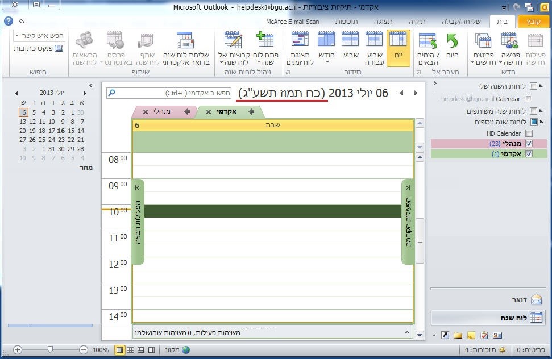Viewport: 552px width, 359px height.
Task: Click the zoom out minus button in status bar
Action: click(84, 350)
